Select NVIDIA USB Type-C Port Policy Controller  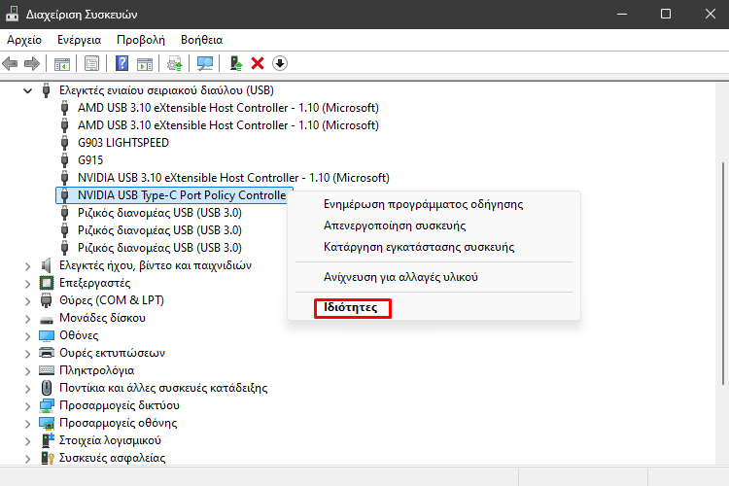(182, 195)
